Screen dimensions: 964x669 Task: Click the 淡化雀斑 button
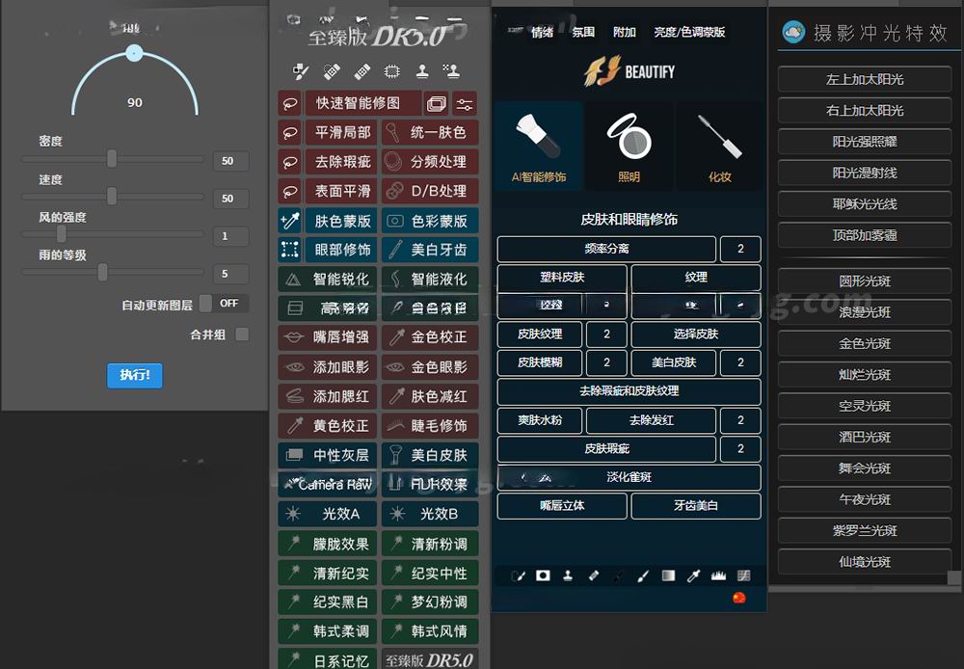pos(629,477)
